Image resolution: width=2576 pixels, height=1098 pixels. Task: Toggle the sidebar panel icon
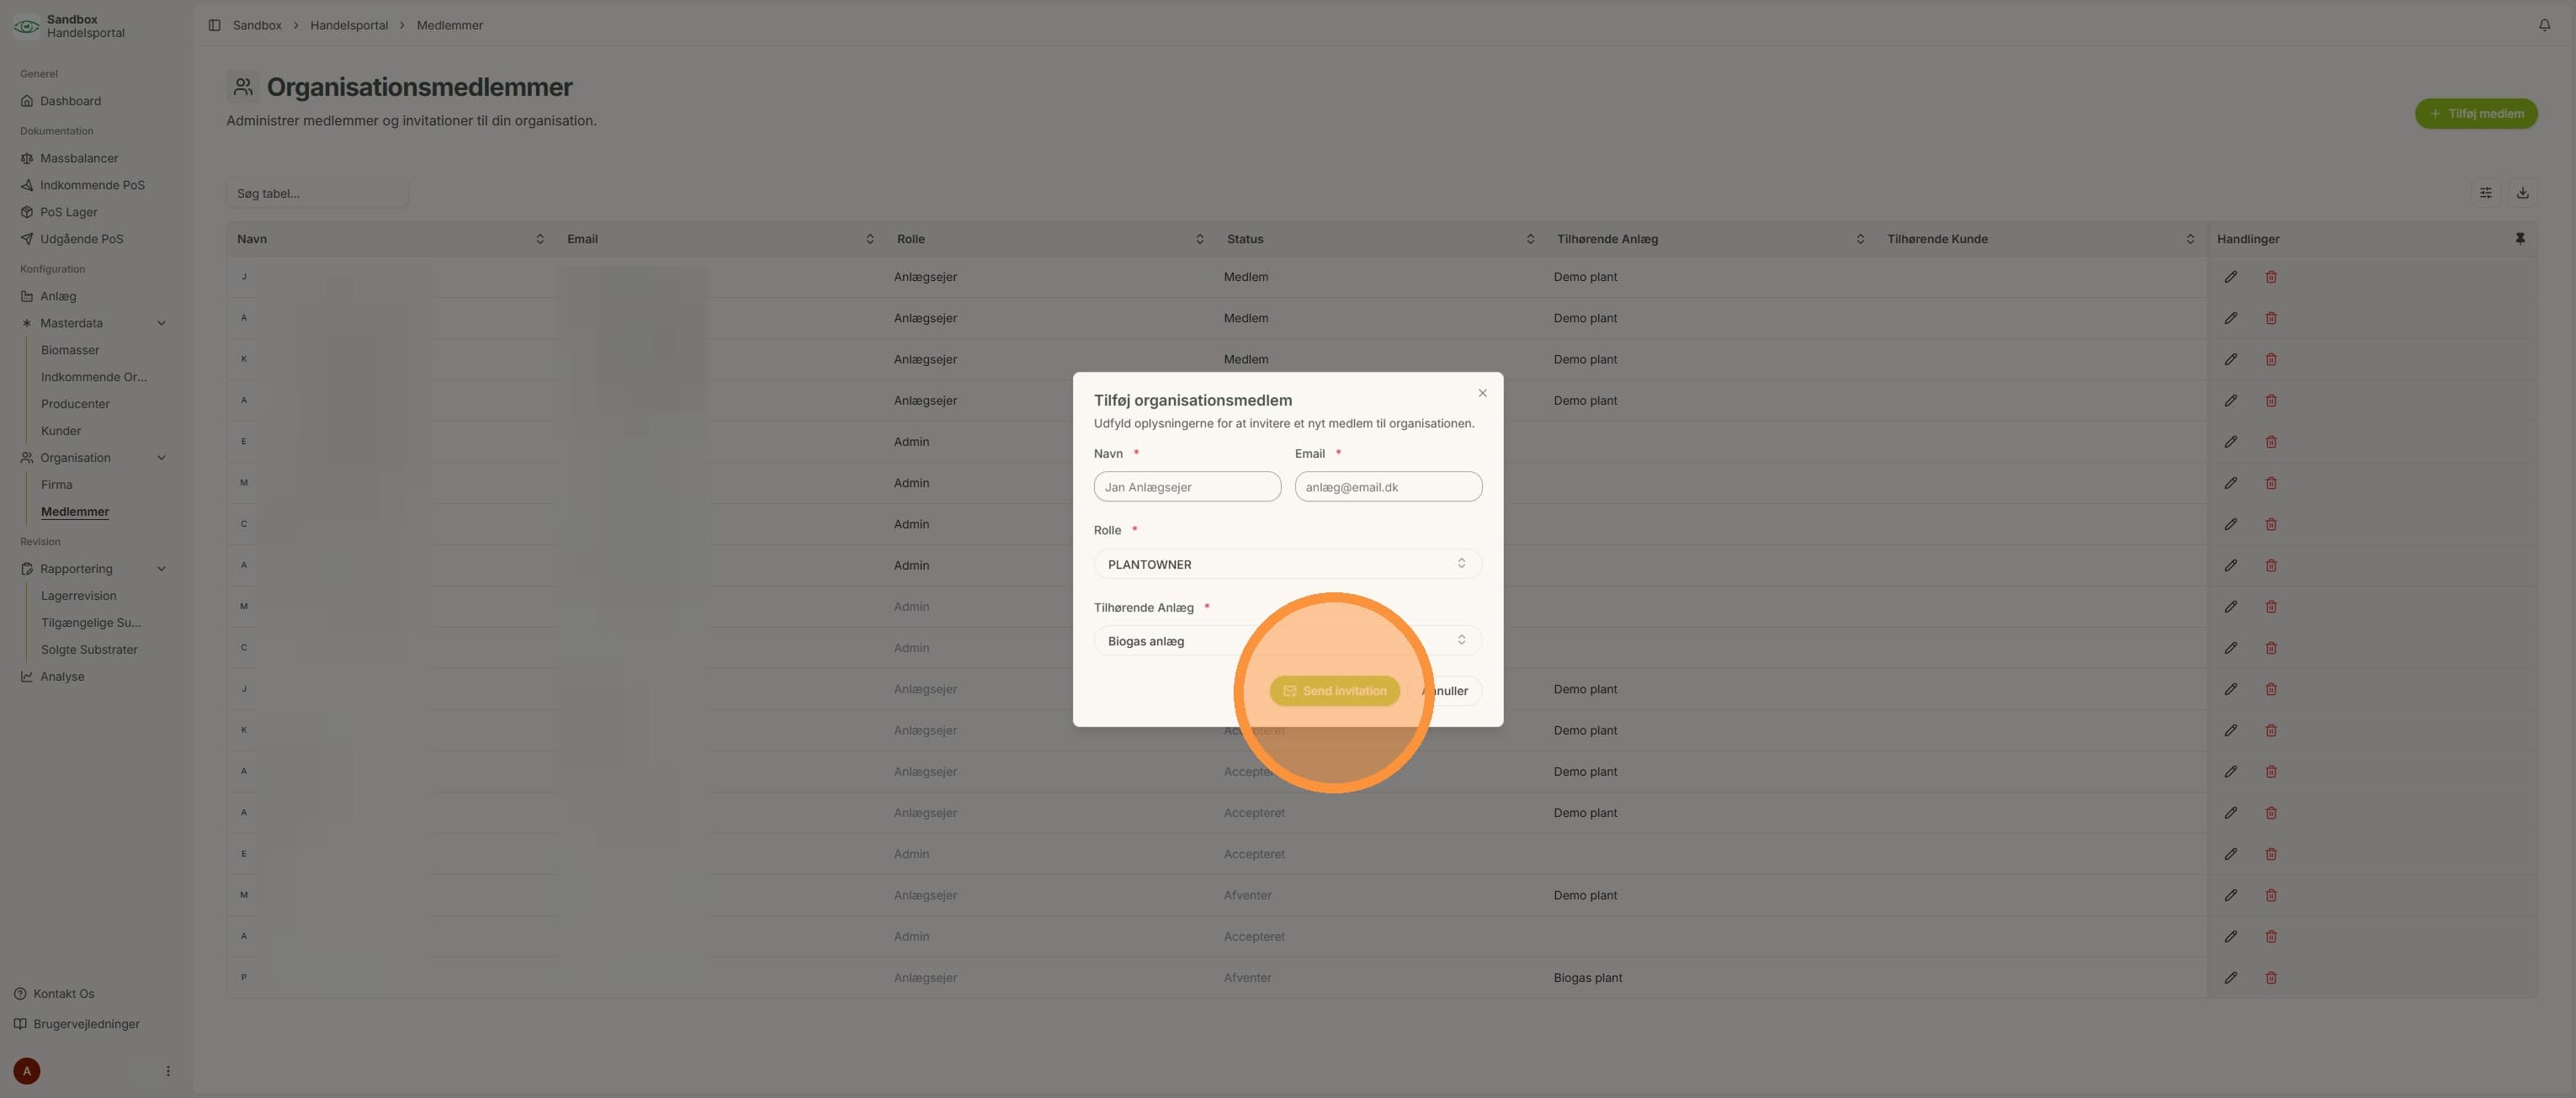(214, 25)
